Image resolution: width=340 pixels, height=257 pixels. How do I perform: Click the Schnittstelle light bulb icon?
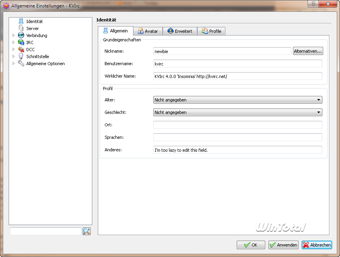coord(21,57)
